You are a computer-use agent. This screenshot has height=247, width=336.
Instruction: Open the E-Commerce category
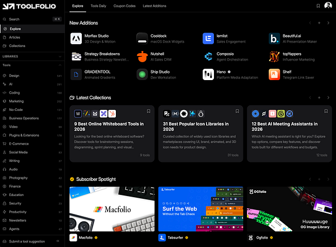(32, 144)
